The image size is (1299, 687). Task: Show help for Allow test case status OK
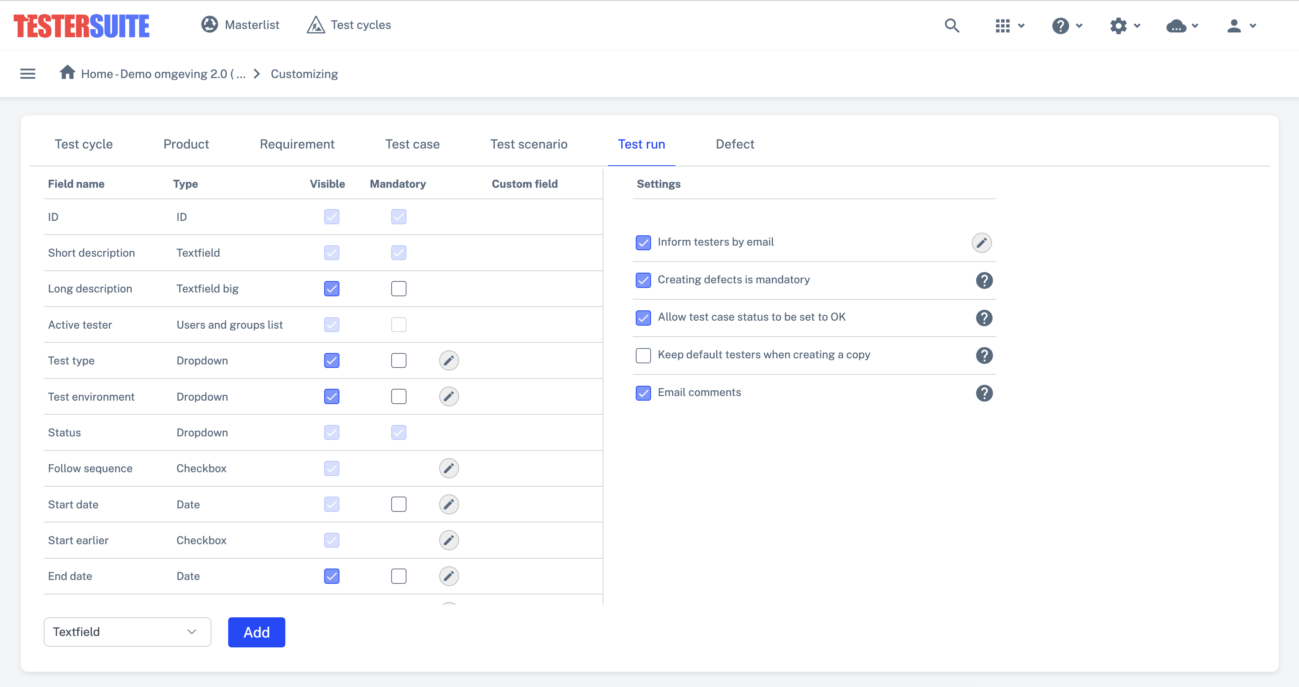pyautogui.click(x=984, y=318)
